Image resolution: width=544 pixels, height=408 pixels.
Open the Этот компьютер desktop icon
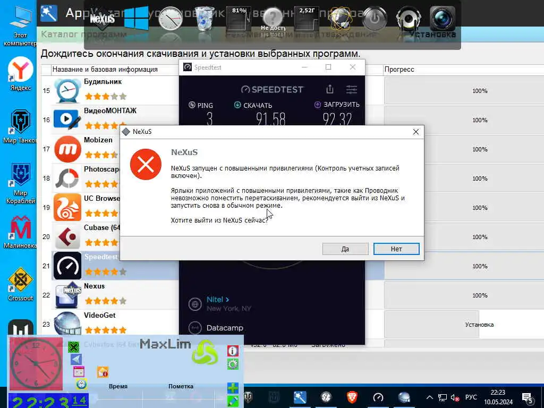tap(20, 26)
